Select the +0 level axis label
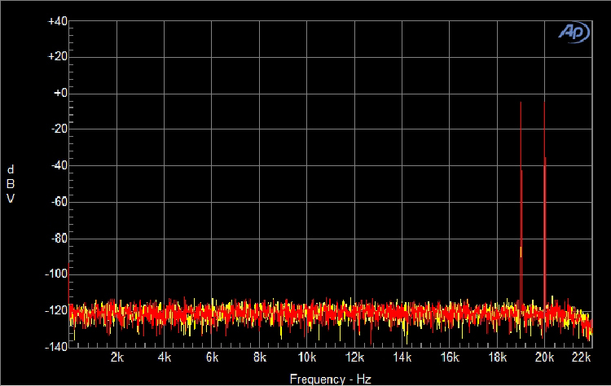This screenshot has height=386, width=611. pos(59,93)
